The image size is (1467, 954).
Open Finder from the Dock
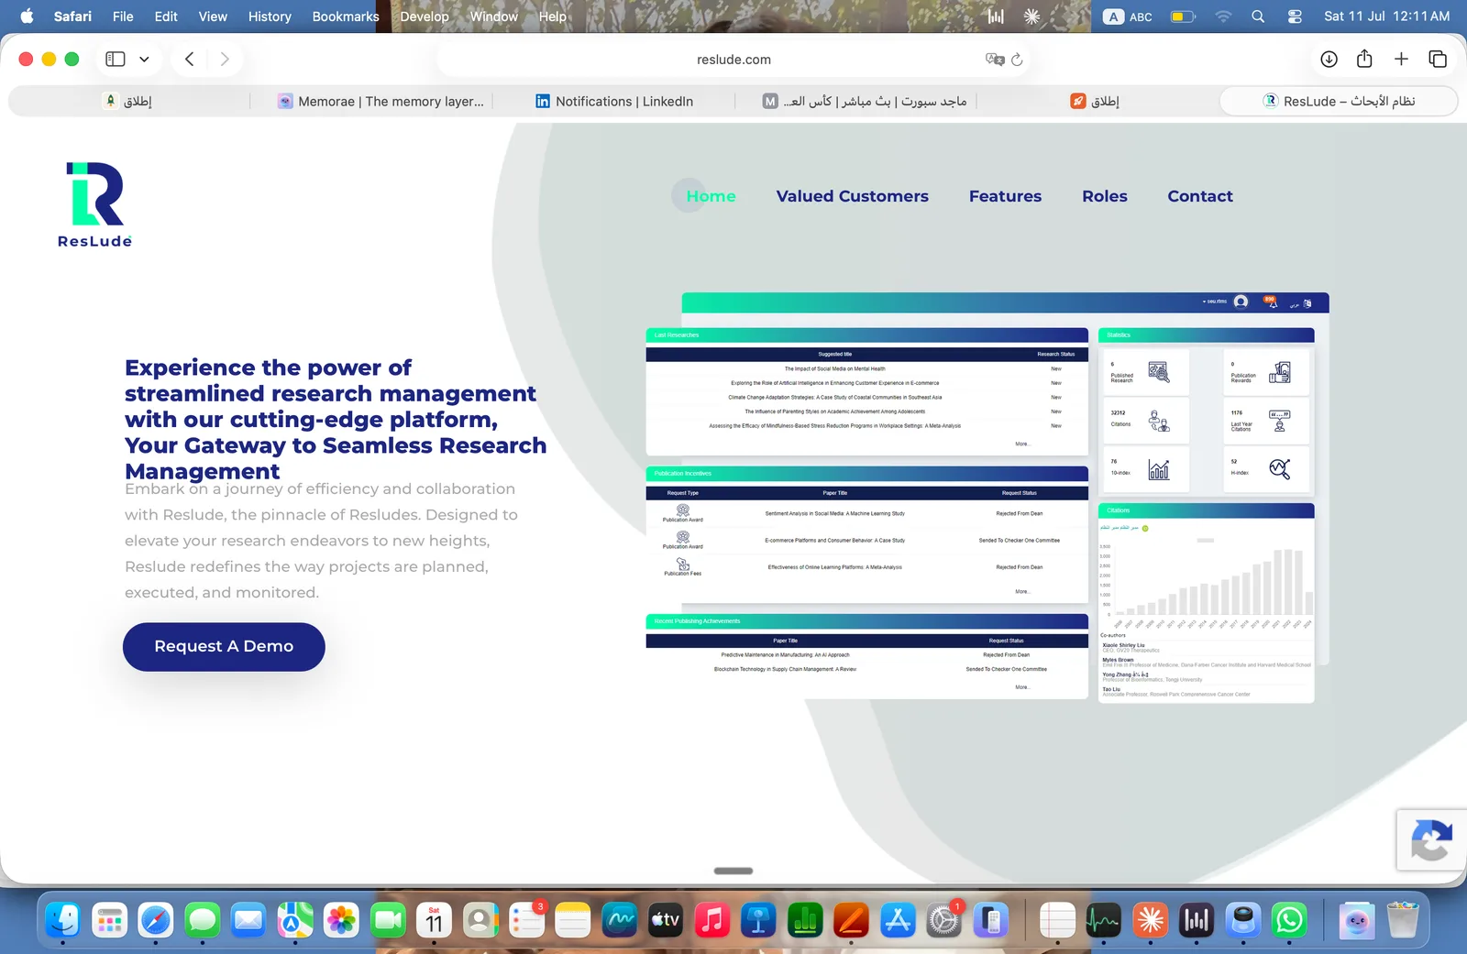tap(62, 919)
